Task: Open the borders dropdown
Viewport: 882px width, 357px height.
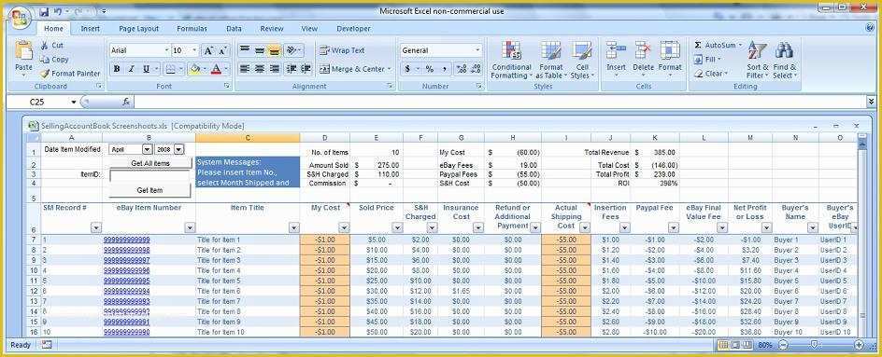Action: point(181,69)
